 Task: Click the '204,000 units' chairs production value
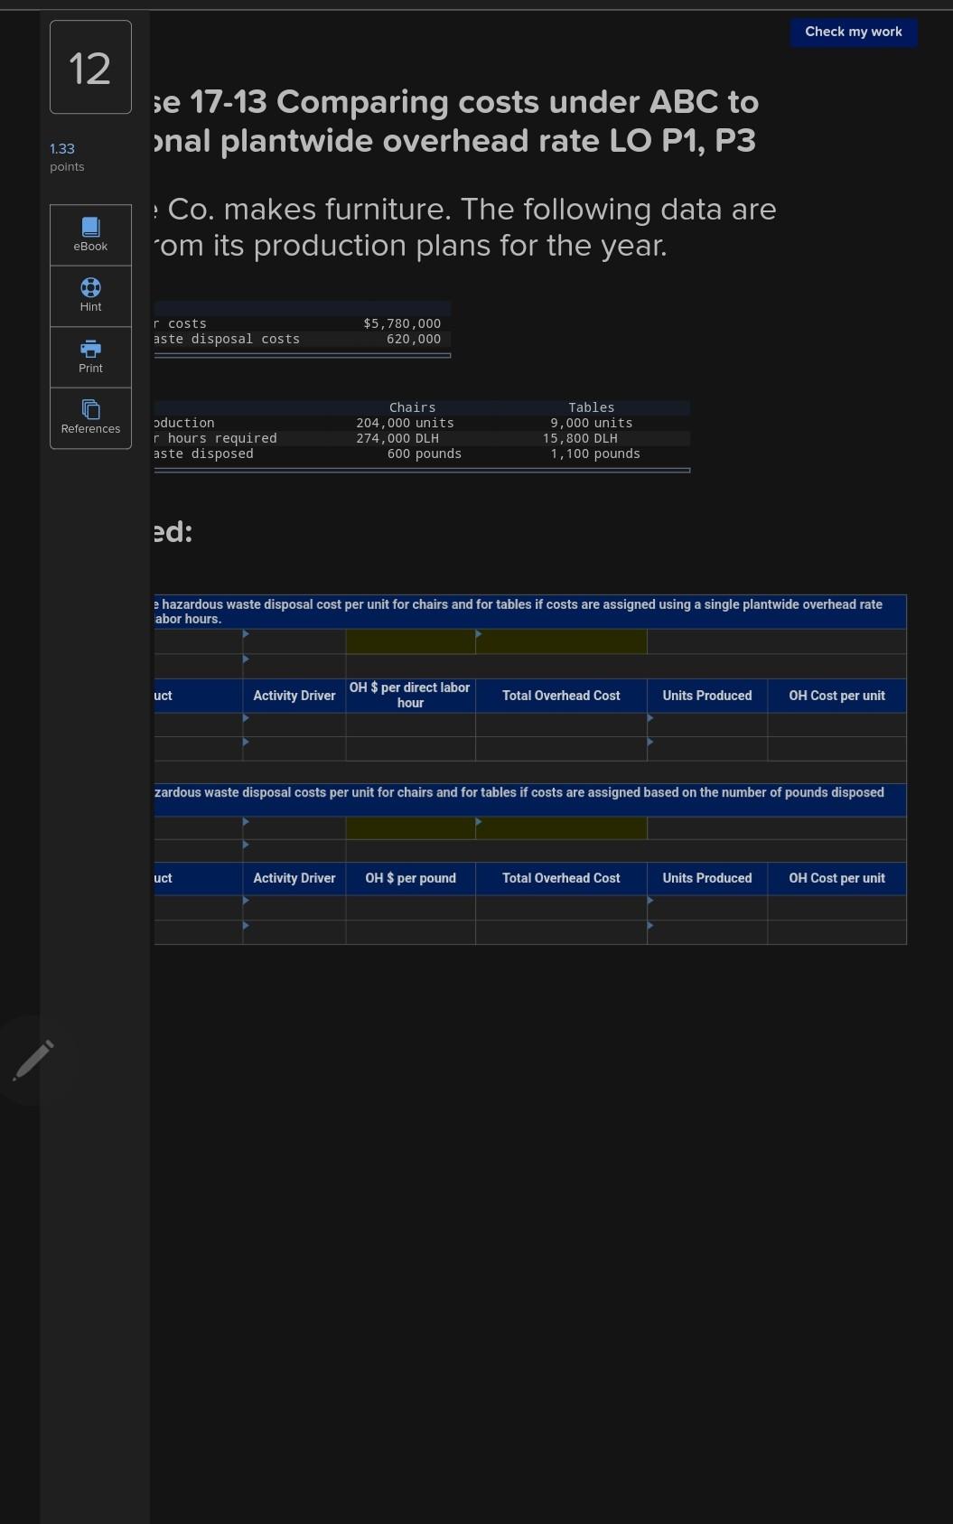tap(405, 423)
